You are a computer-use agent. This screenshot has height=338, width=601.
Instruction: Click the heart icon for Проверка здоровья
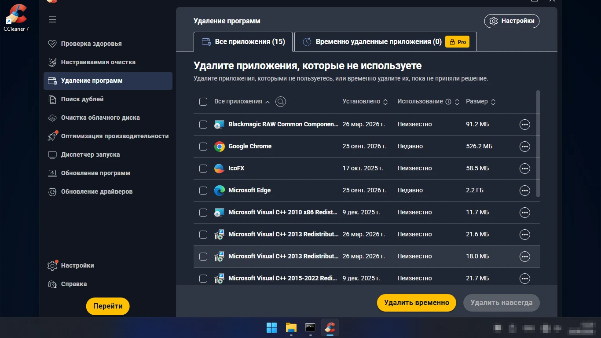[x=52, y=44]
